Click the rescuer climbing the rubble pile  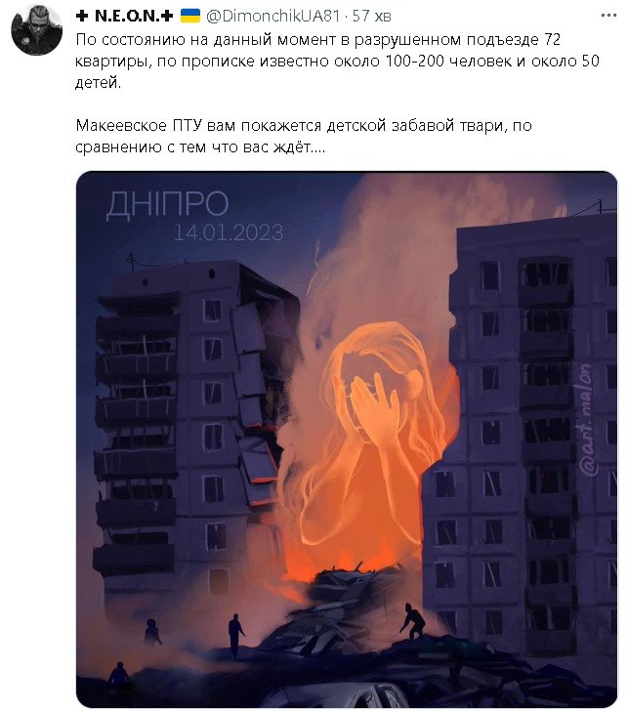pos(412,621)
